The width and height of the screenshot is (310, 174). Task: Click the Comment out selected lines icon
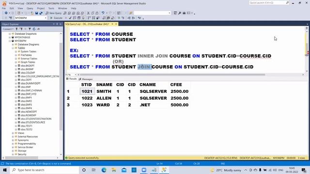[x=119, y=18]
